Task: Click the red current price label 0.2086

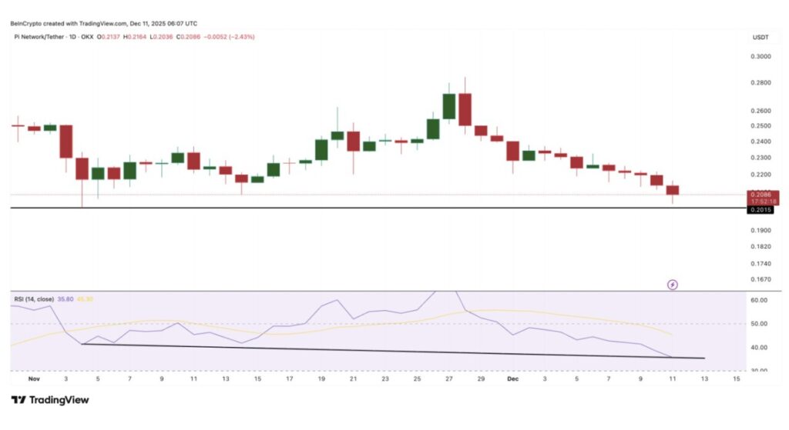Action: coord(760,196)
